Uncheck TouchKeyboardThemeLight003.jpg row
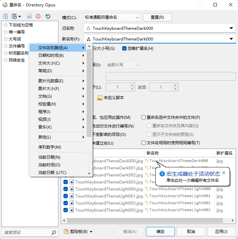238x239 pixels. (x=65, y=210)
